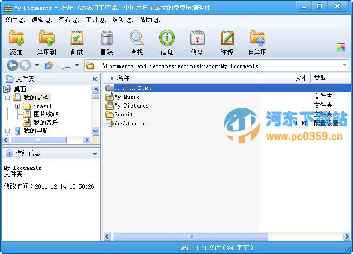Click tree horizontal scroll left arrow
This screenshot has height=254, width=353.
(x=6, y=140)
